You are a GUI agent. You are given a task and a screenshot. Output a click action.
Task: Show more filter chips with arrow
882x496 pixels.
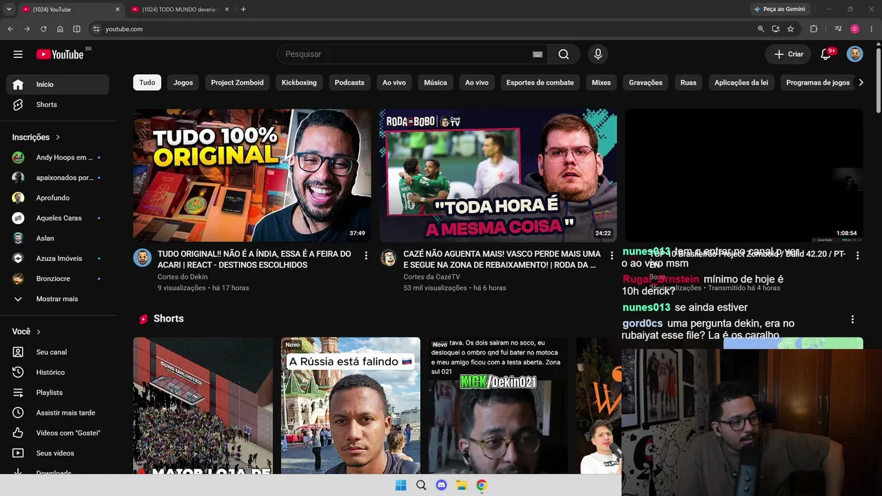pyautogui.click(x=861, y=83)
